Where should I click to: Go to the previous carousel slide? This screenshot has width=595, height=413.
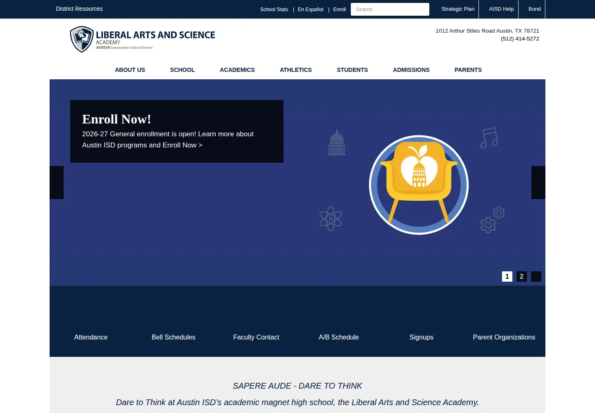(x=57, y=183)
